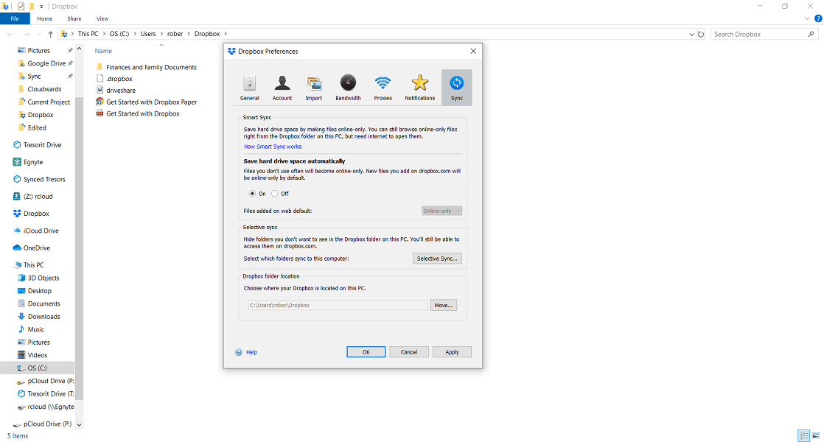Viewport: 824px width, 442px height.
Task: Click the Dropbox folder path field
Action: click(x=338, y=305)
